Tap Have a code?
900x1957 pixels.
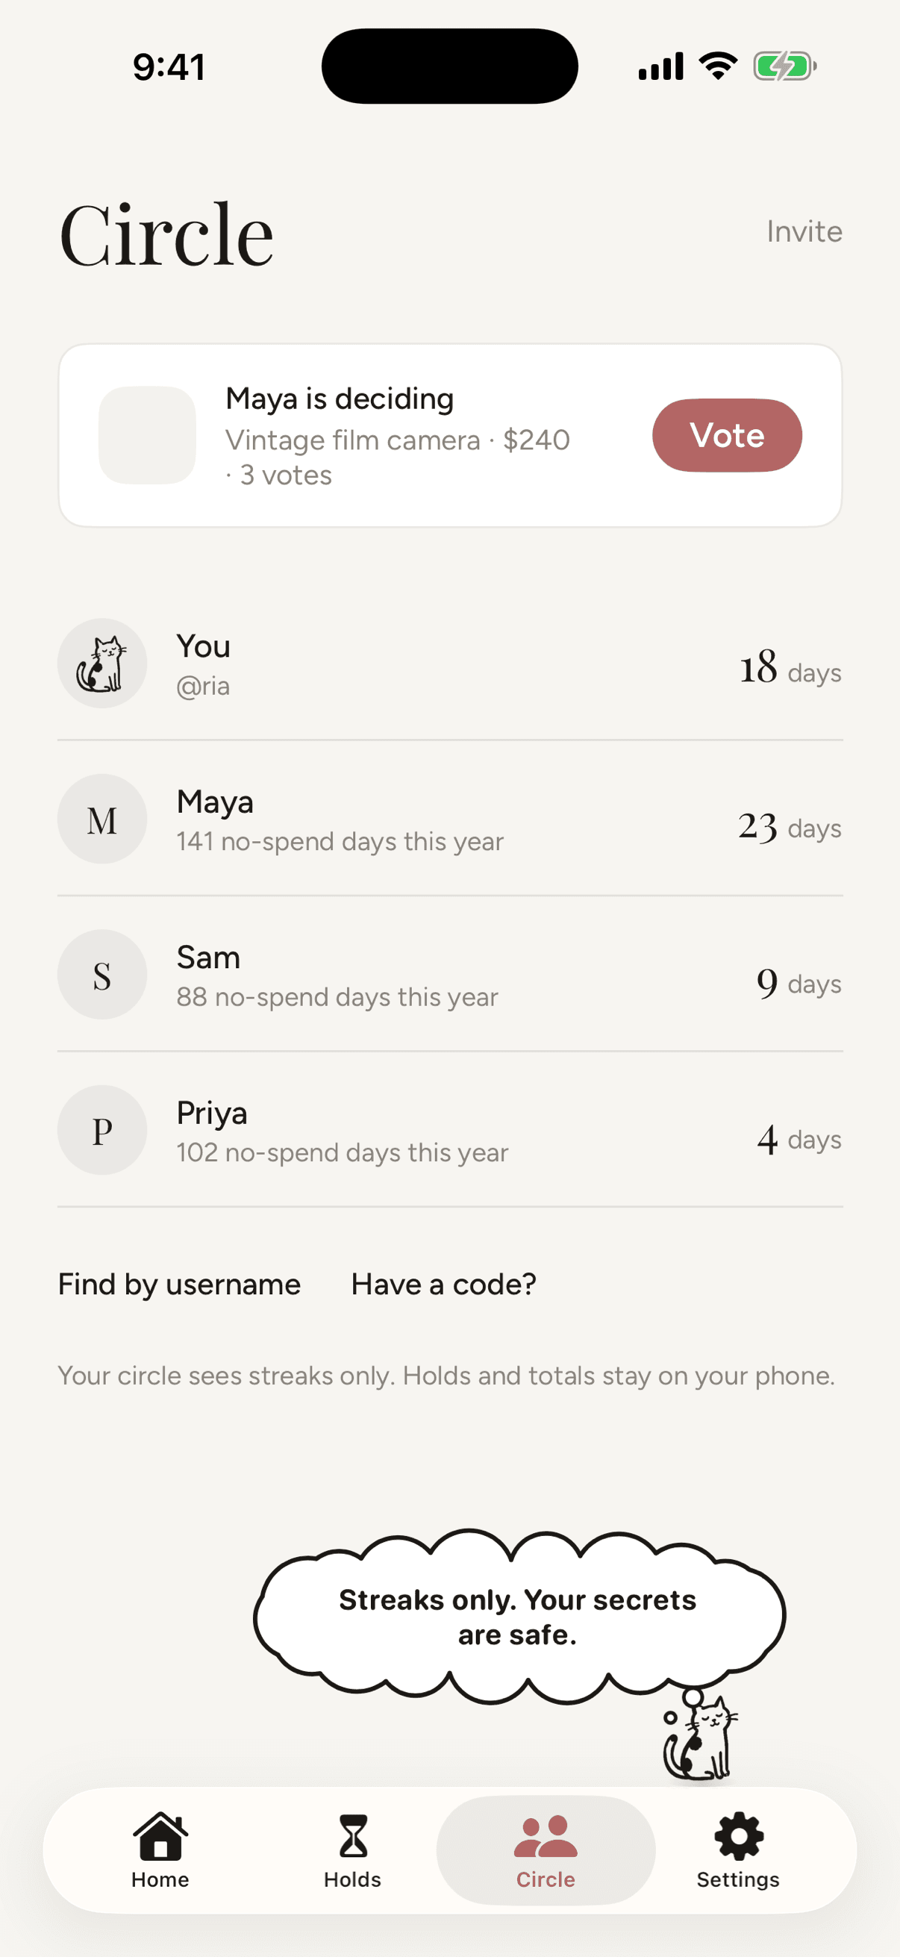pyautogui.click(x=443, y=1285)
